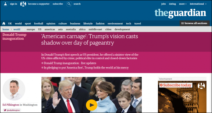212x113 pixels.
Task: Open the International edition dropdown
Action: pos(198,4)
